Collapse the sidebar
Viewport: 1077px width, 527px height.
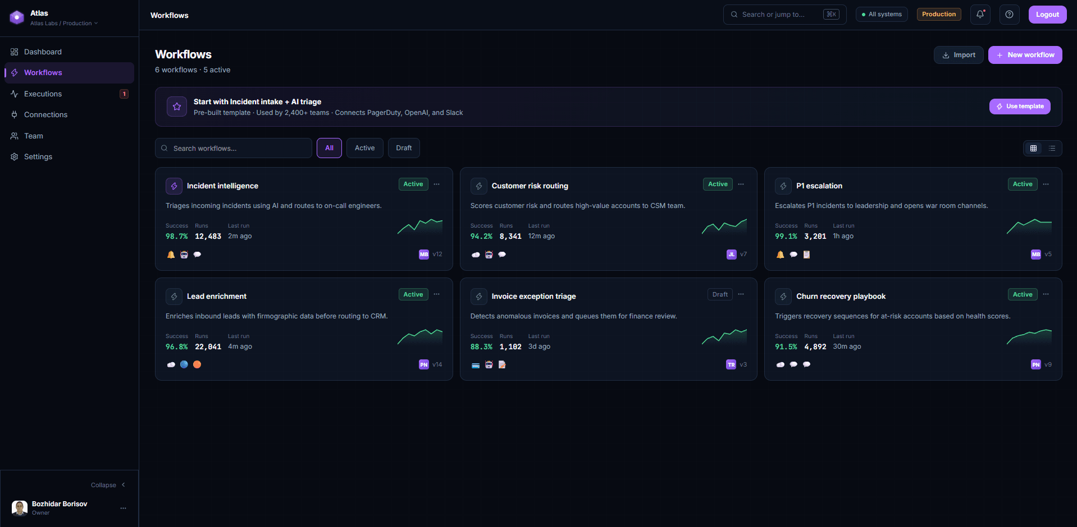point(108,486)
